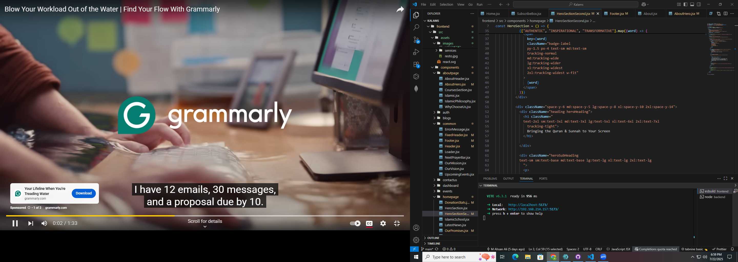Open editor More Actions ellipsis

tap(732, 14)
